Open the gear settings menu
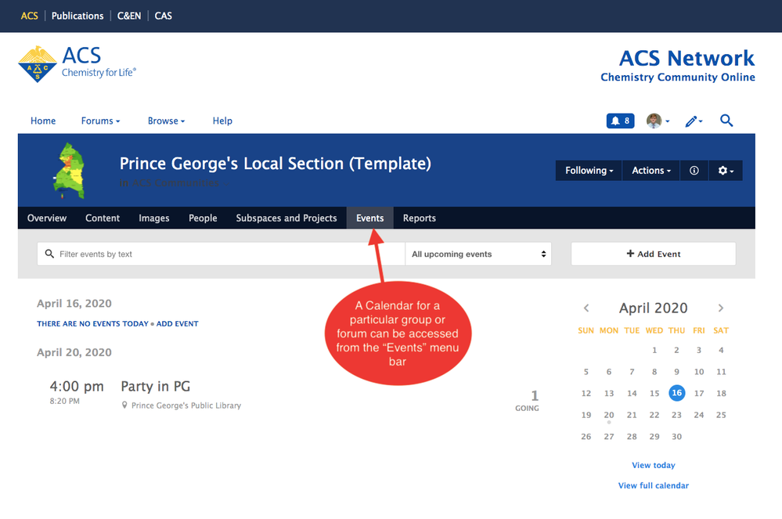Viewport: 782px width, 519px height. click(726, 171)
